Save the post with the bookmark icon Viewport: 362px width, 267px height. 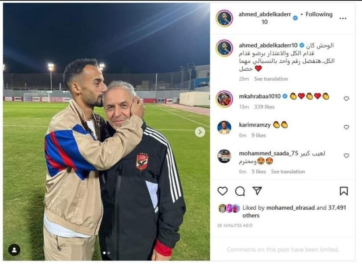point(344,191)
